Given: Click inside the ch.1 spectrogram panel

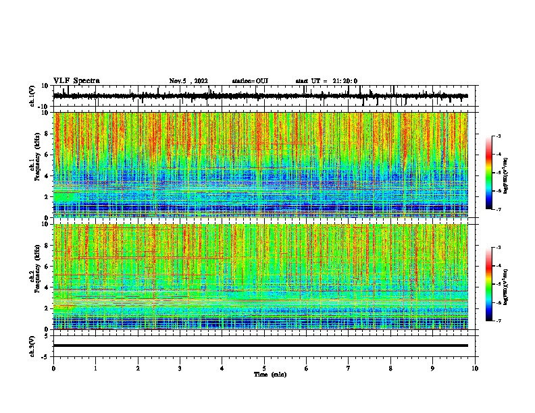Looking at the screenshot, I should coord(260,165).
